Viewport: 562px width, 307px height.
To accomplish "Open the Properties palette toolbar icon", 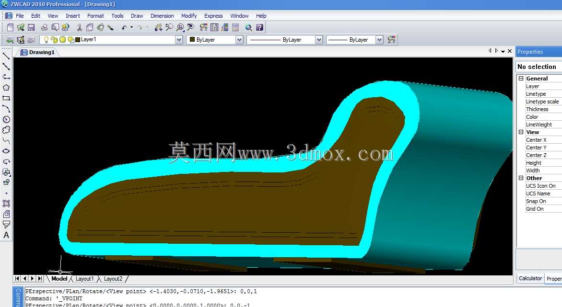I will coord(204,28).
